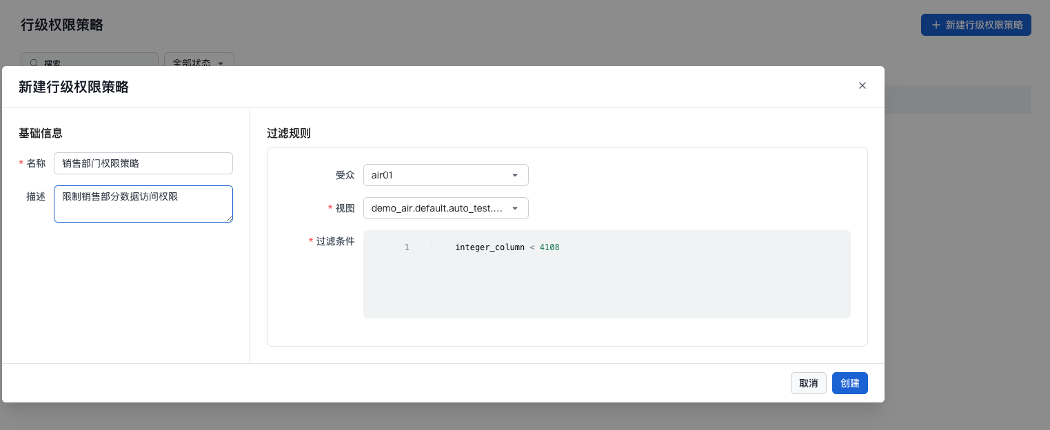
Task: Close the 新建行级权限策略 dialog with X
Action: coord(862,85)
